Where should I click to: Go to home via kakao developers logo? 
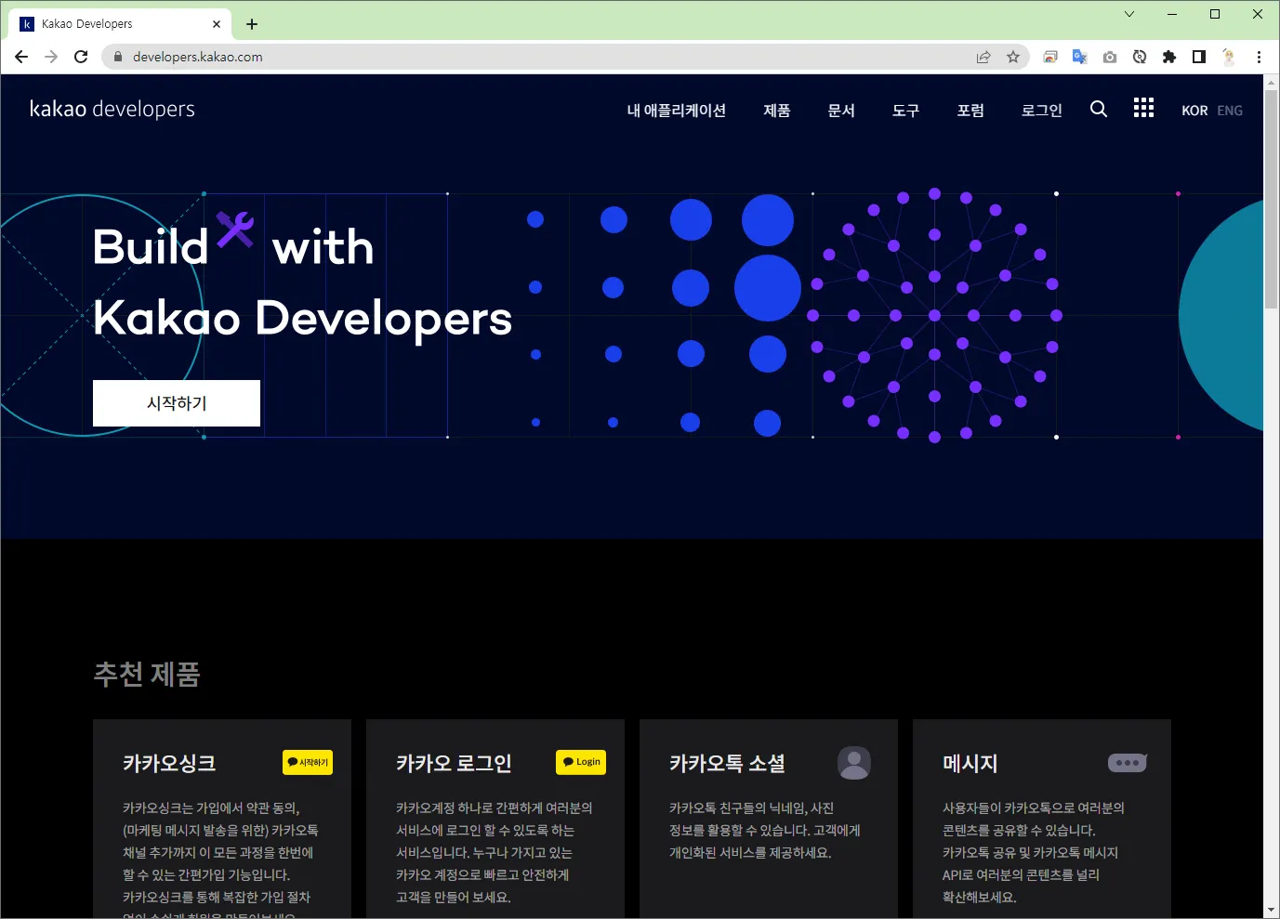[x=112, y=109]
